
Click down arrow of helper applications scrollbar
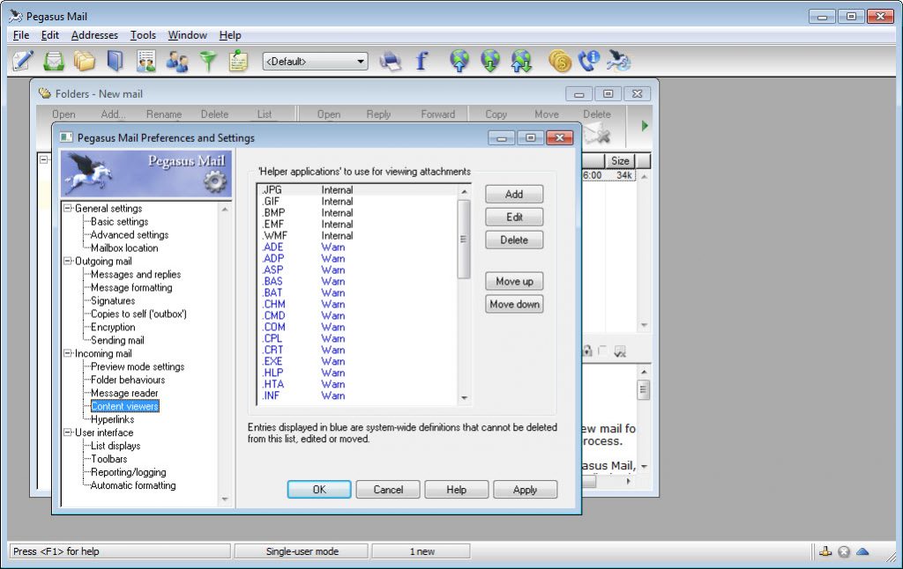[464, 397]
